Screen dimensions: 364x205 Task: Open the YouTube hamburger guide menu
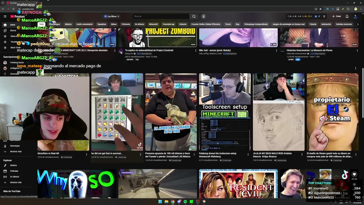click(x=5, y=16)
